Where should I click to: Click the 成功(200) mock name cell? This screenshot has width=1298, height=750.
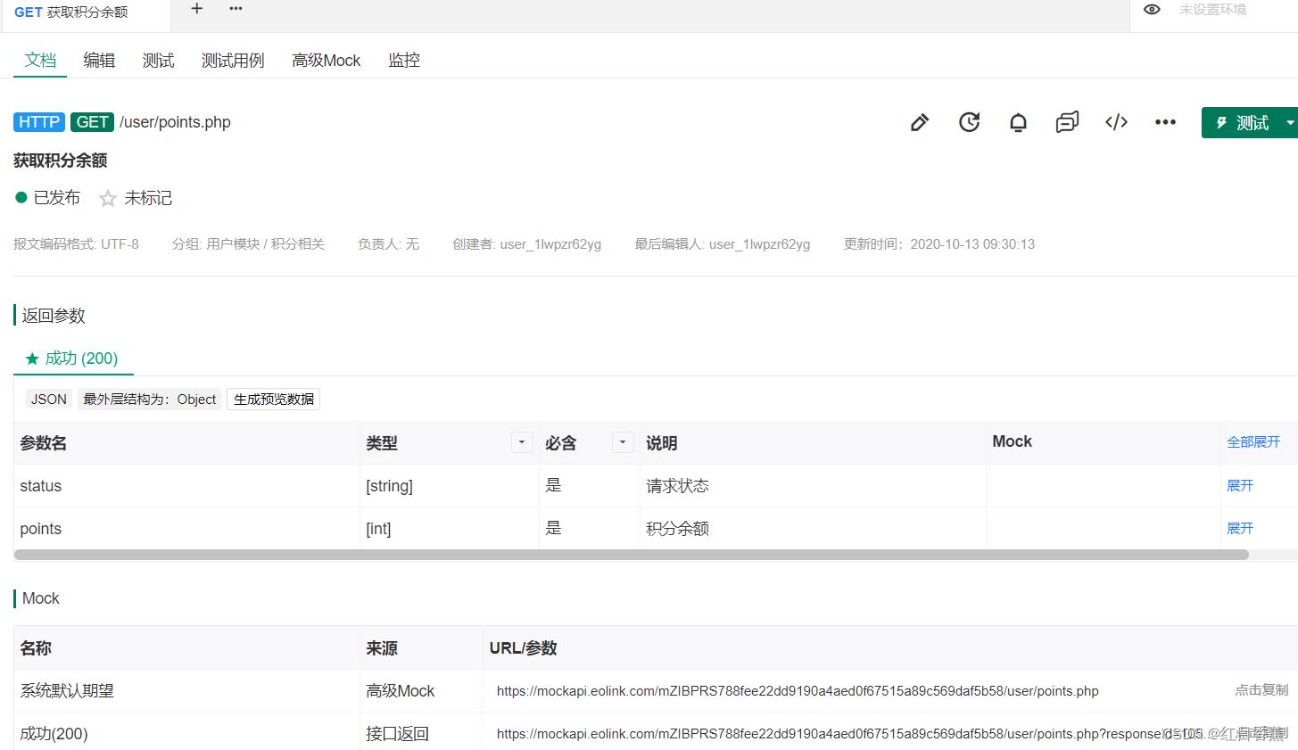point(186,734)
